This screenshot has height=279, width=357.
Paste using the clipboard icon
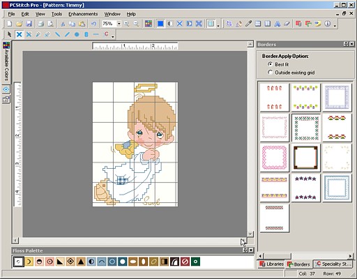tap(82, 24)
